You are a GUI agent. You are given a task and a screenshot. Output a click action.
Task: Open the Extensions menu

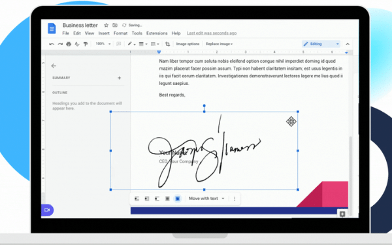157,33
